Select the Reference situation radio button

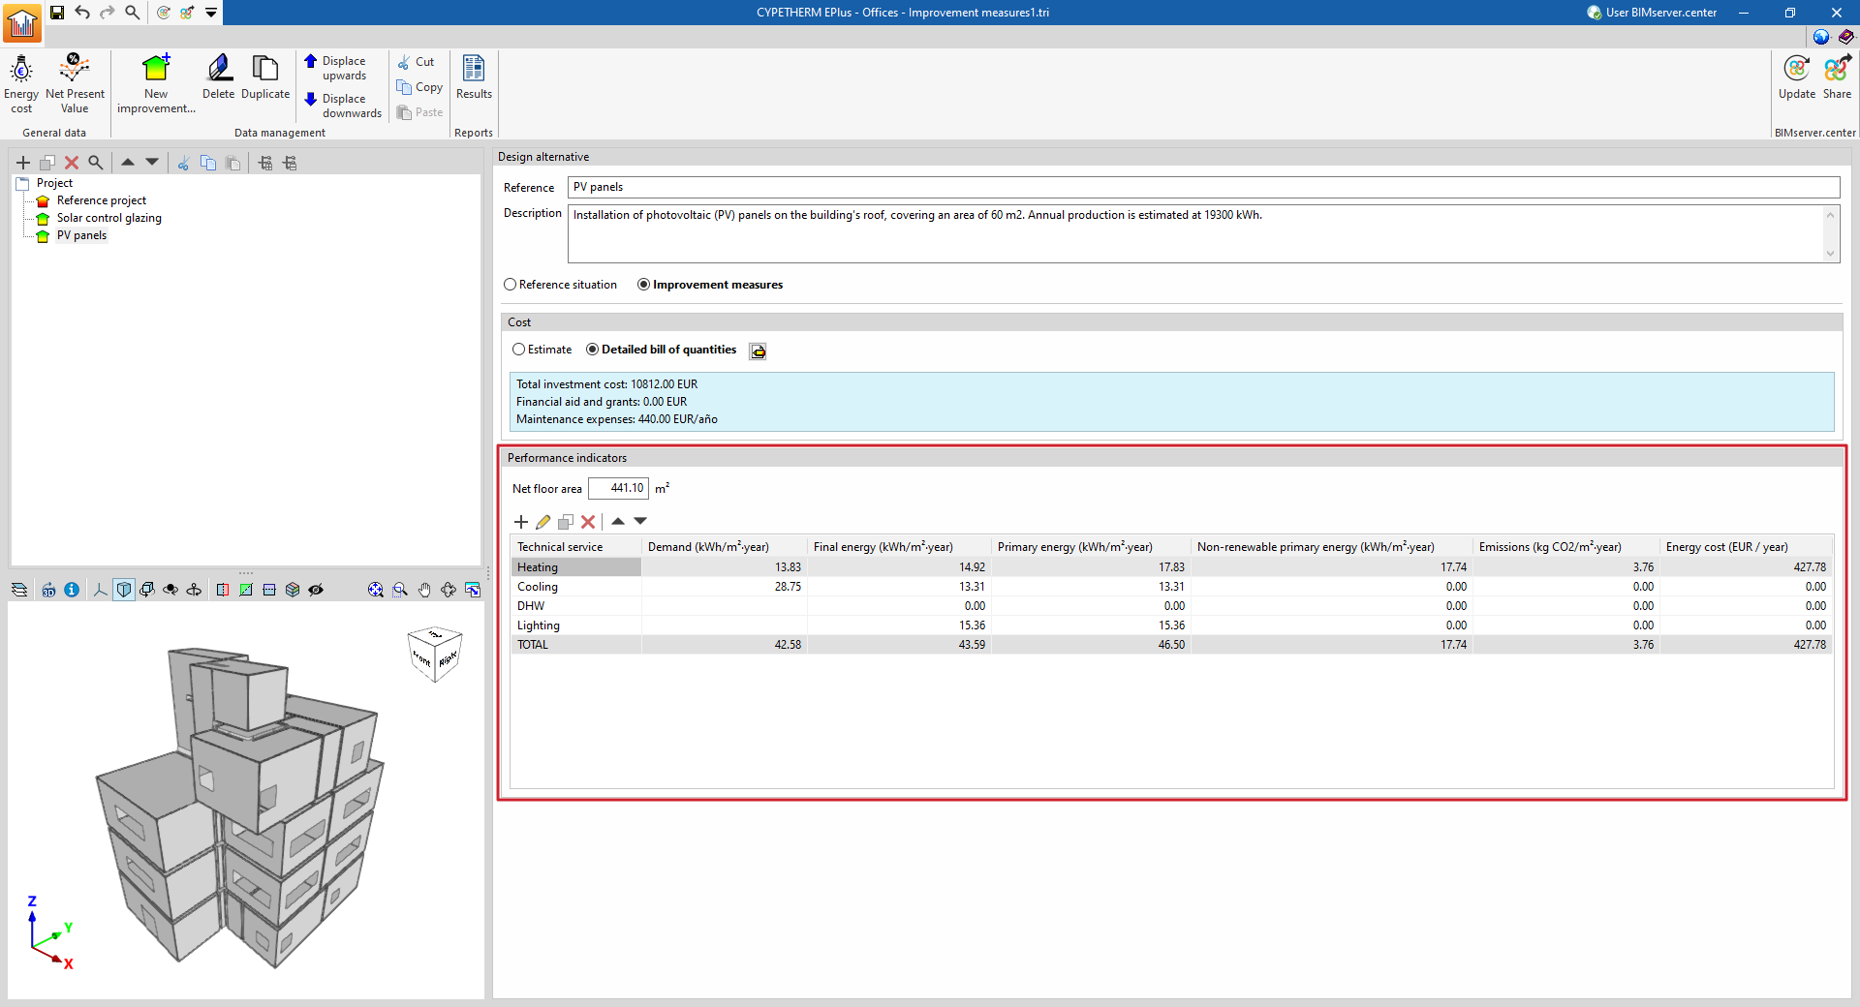pyautogui.click(x=511, y=285)
